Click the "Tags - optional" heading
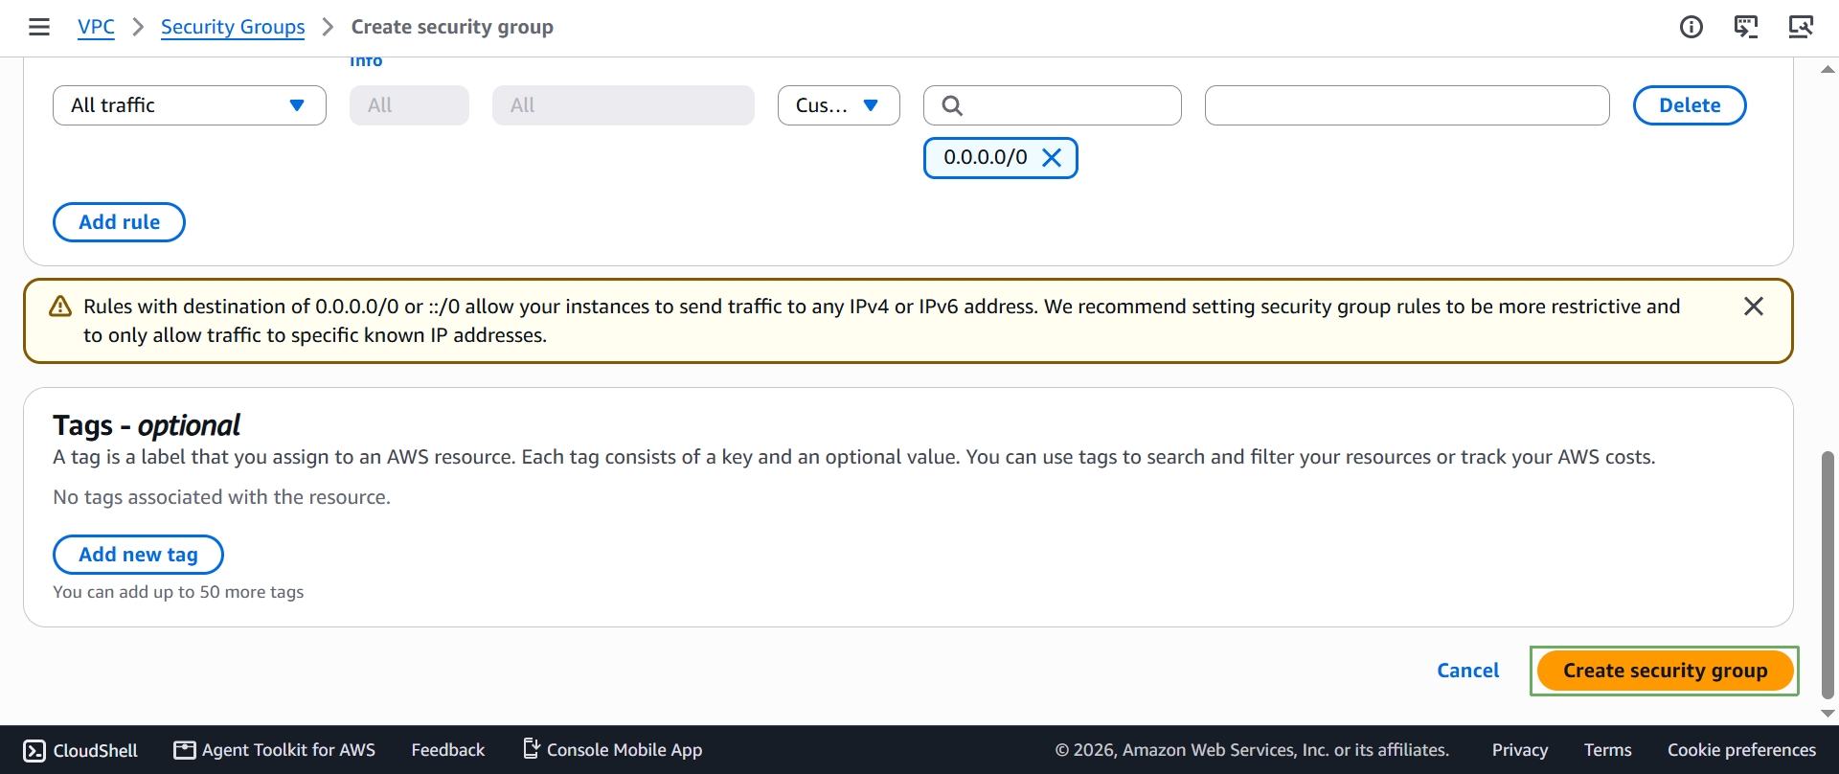The image size is (1839, 774). (x=147, y=425)
